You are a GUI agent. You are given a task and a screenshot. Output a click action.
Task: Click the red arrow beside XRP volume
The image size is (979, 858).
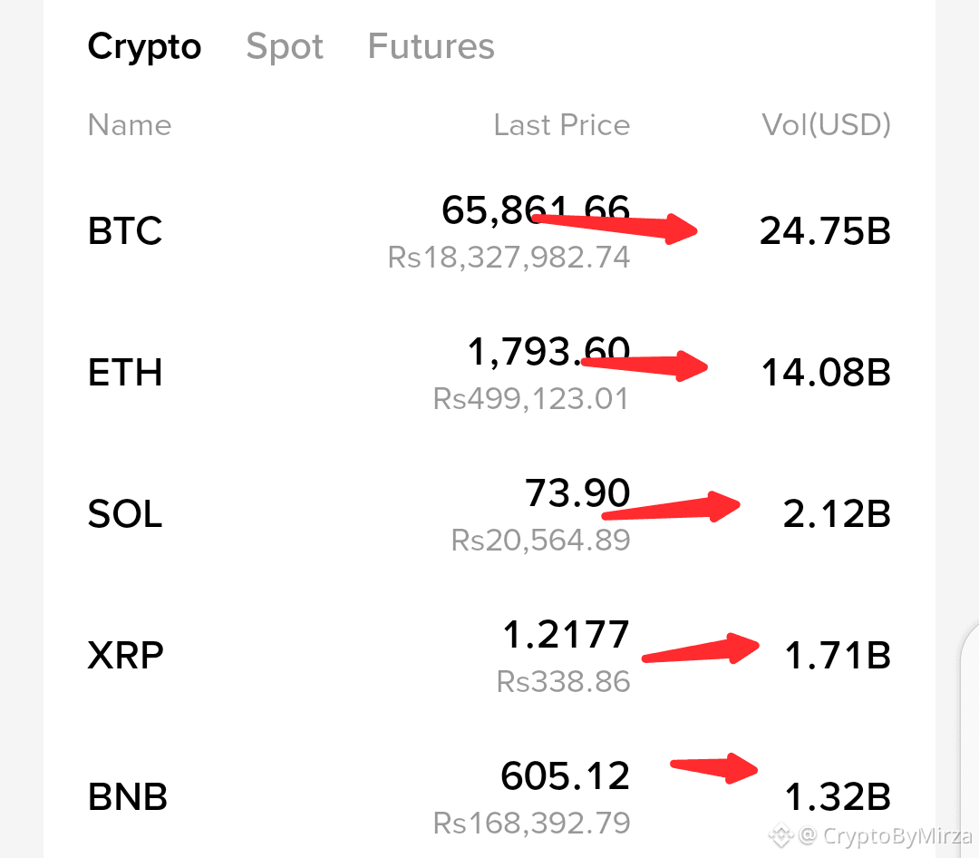point(701,648)
